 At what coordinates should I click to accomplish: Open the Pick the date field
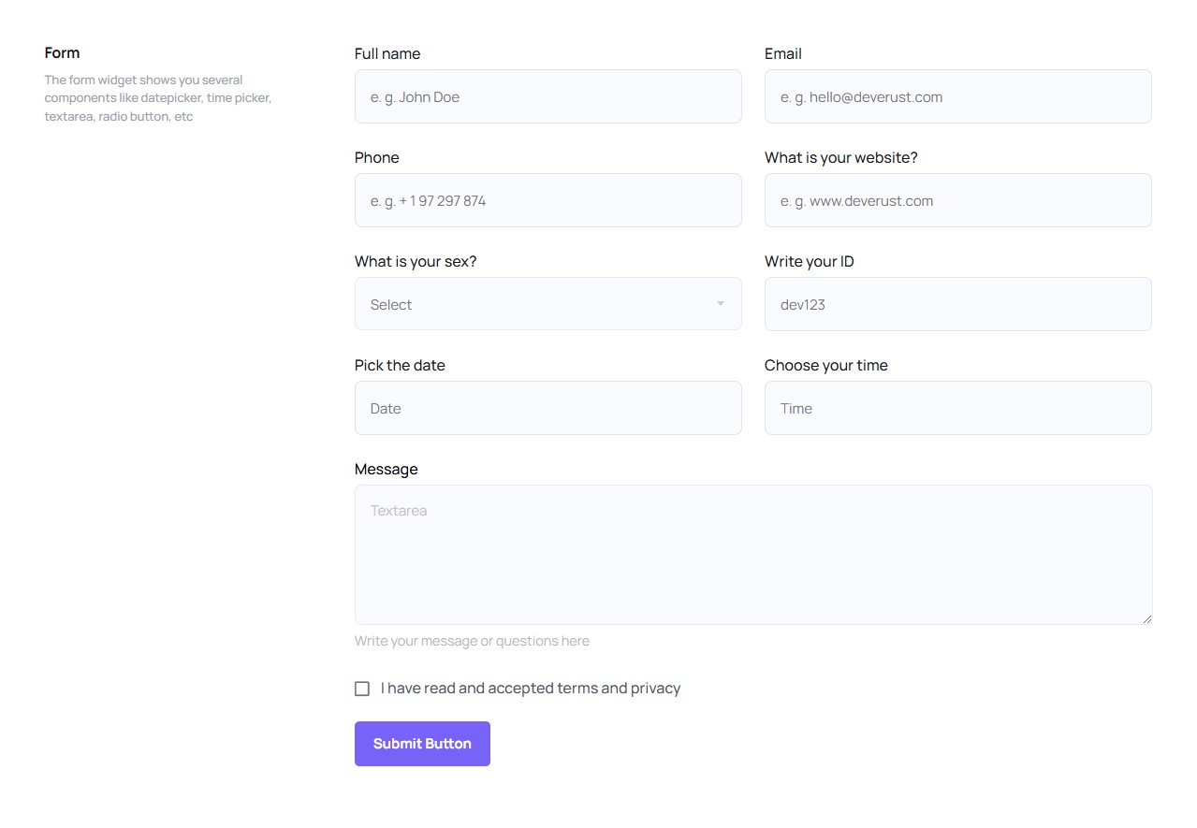tap(547, 408)
